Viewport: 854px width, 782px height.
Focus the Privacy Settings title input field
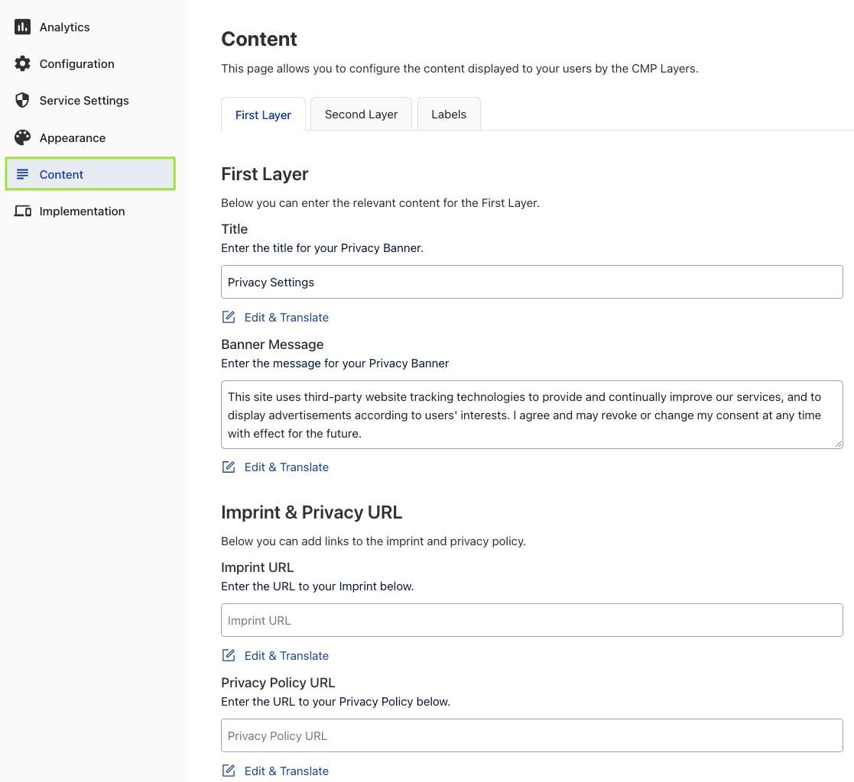pos(531,283)
